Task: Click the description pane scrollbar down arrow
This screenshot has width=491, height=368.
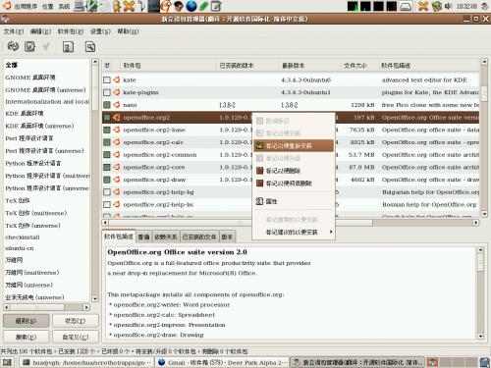Action: [480, 336]
